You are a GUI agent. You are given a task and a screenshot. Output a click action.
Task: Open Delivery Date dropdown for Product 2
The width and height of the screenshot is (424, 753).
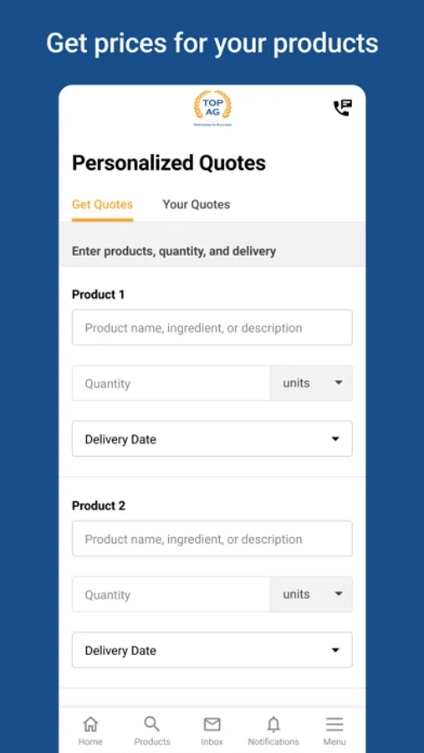(x=212, y=650)
